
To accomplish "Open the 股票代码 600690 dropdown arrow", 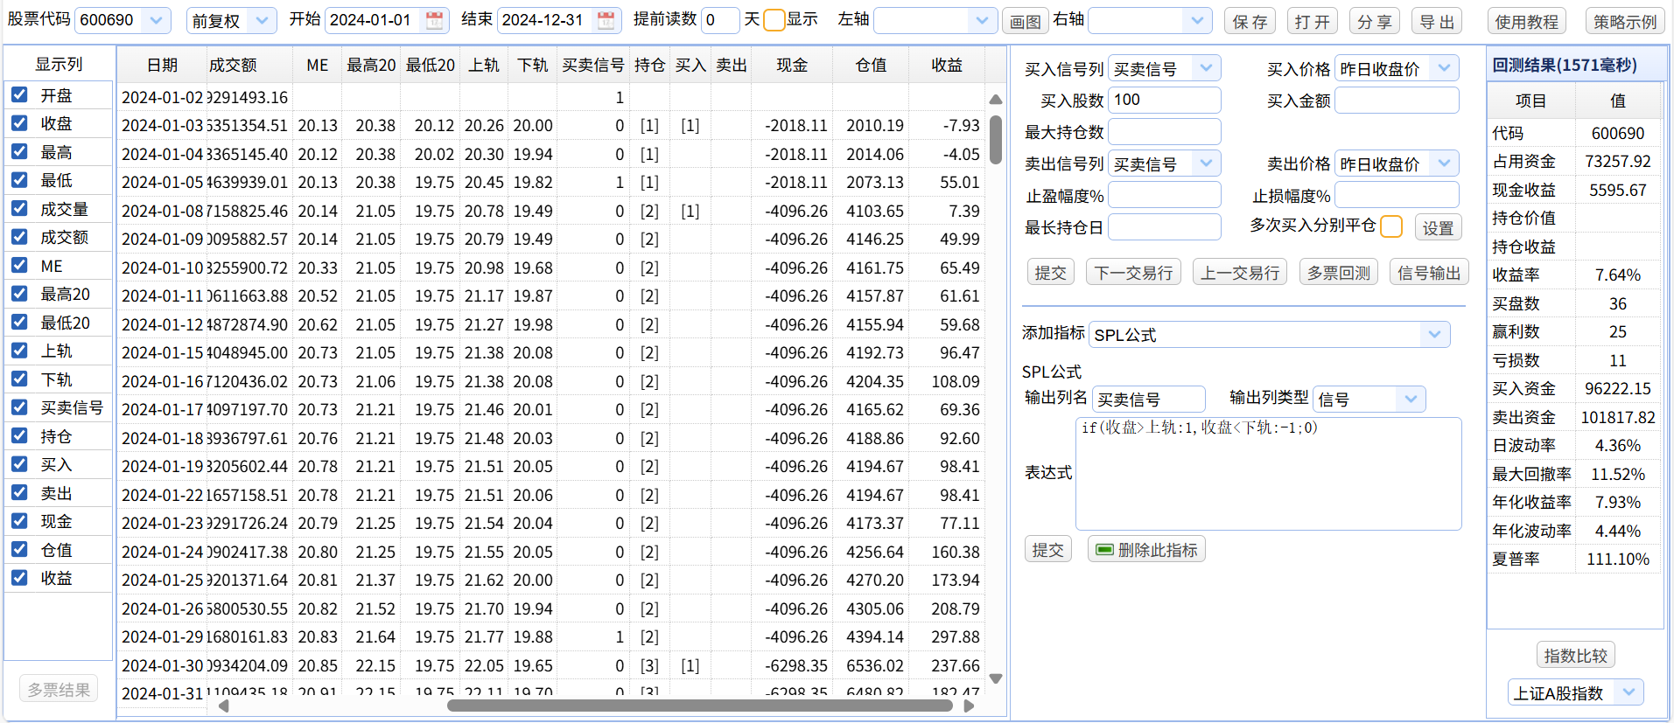I will [x=156, y=20].
